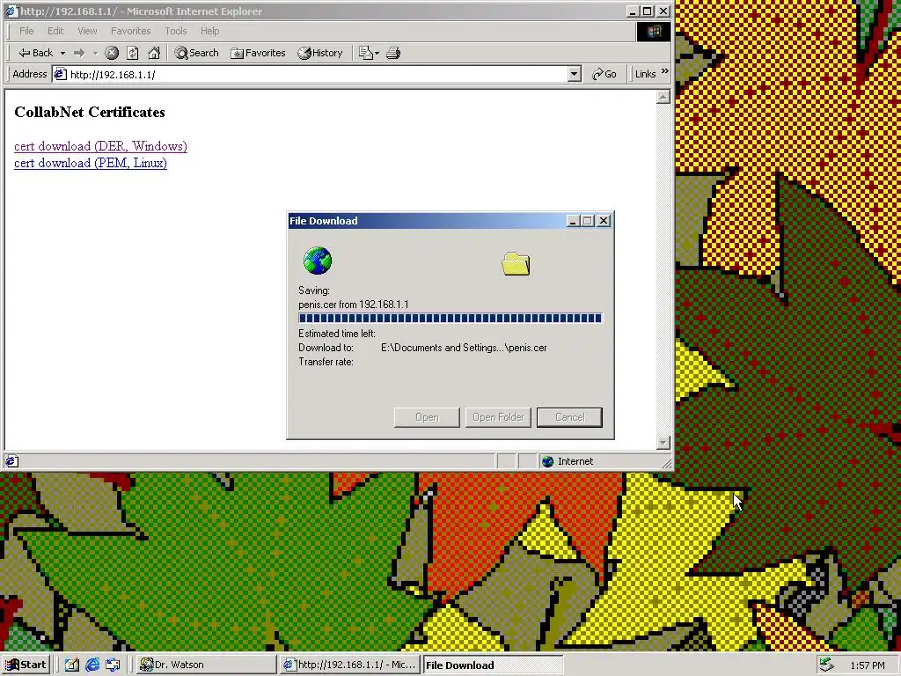Expand the address bar dropdown list
901x676 pixels.
pyautogui.click(x=574, y=74)
